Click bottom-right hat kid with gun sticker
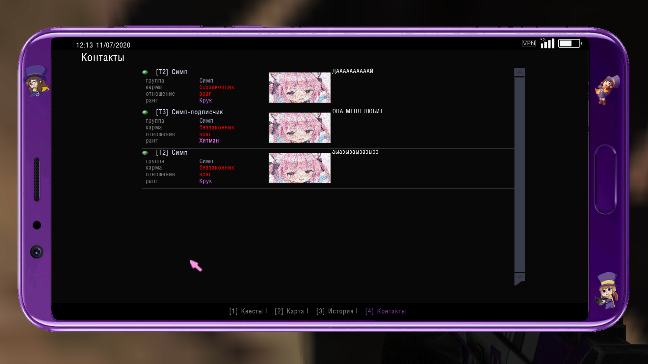Viewport: 648px width, 364px height. click(607, 291)
